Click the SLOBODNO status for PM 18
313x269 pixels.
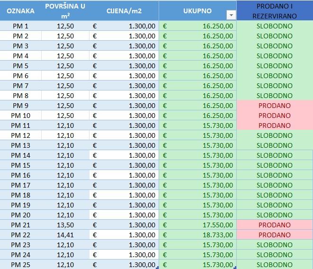tap(275, 195)
